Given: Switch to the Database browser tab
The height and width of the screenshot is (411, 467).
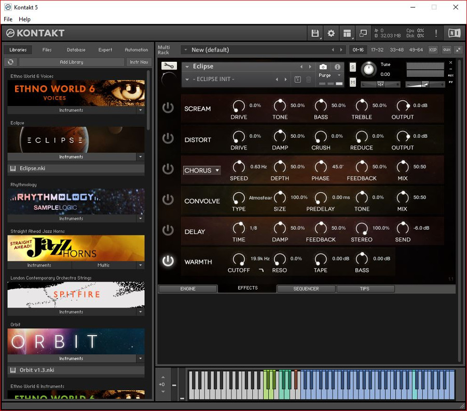Looking at the screenshot, I should point(76,50).
